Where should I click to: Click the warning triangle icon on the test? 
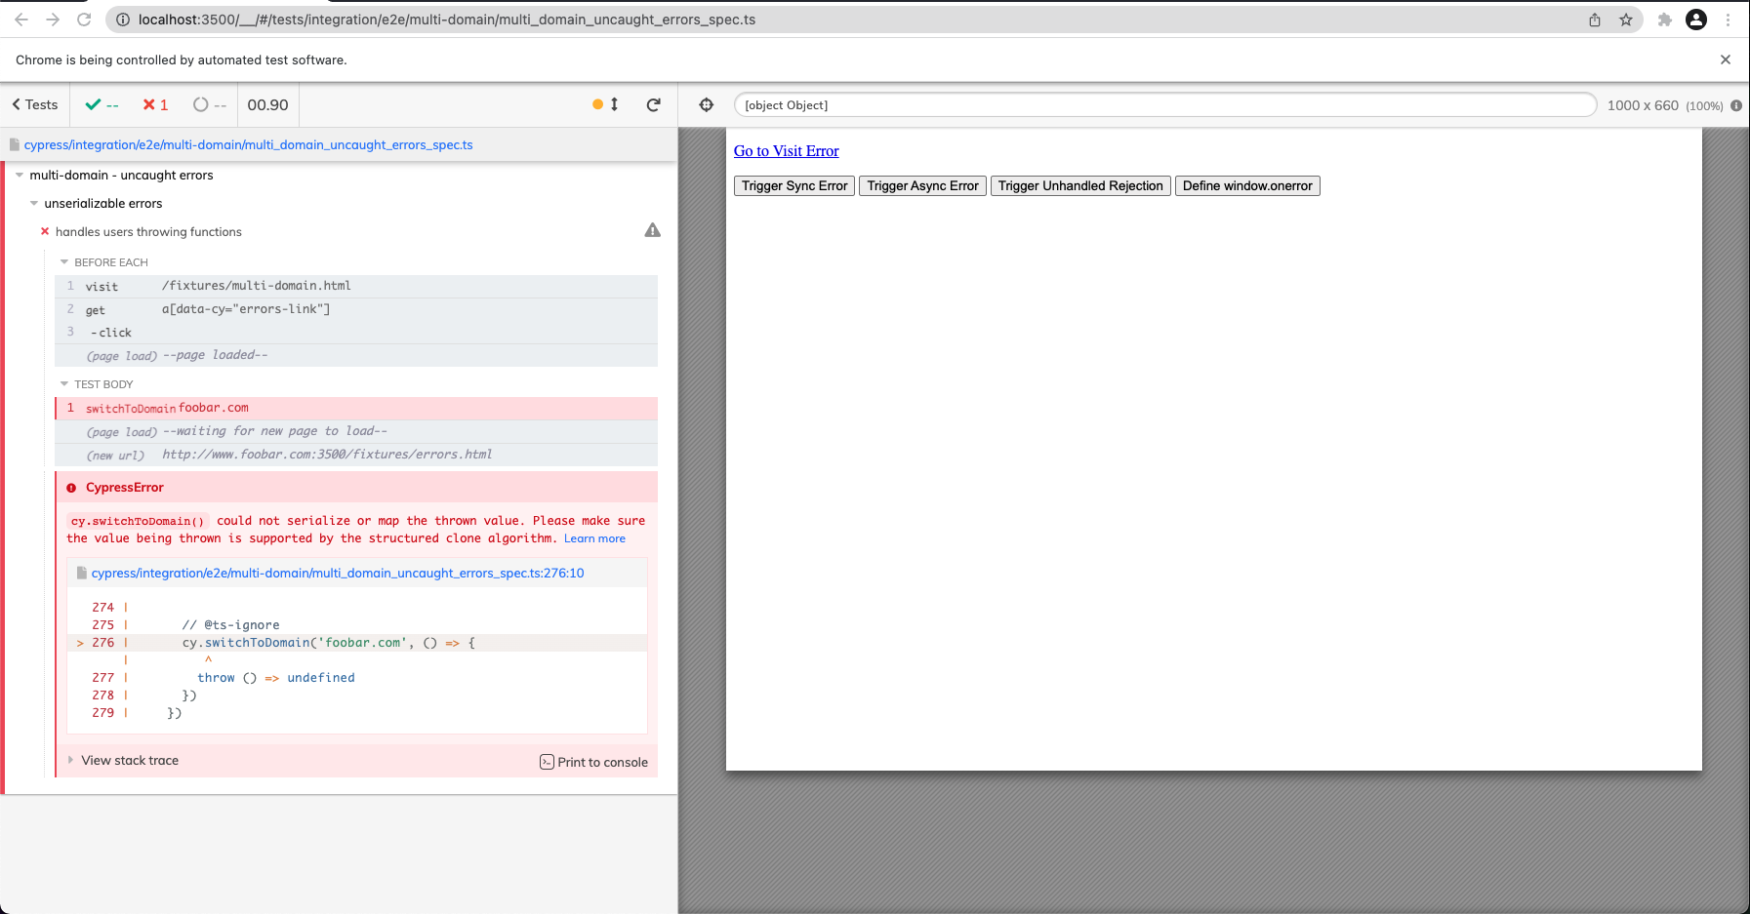coord(653,230)
